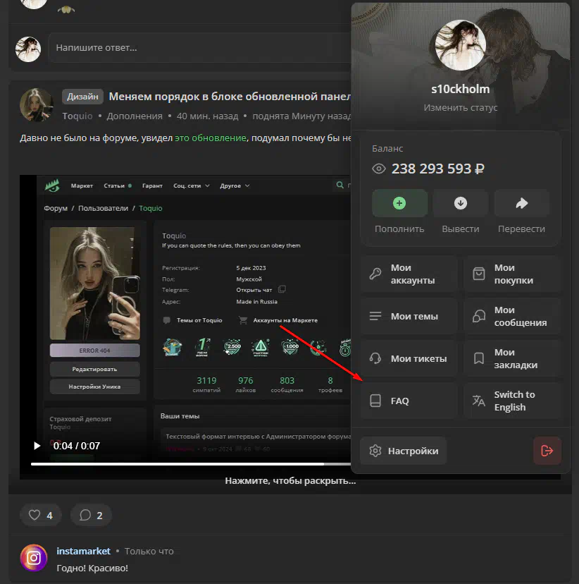The width and height of the screenshot is (579, 584).
Task: Switch to English language
Action: coord(512,401)
